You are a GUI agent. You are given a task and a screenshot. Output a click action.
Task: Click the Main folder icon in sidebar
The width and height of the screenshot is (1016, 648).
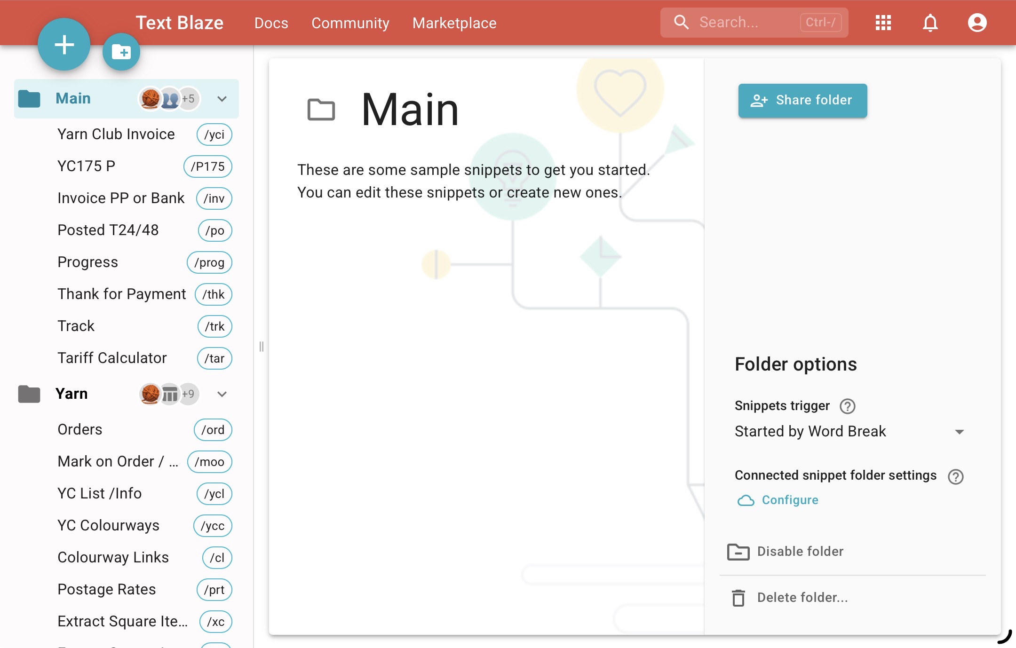coord(29,99)
